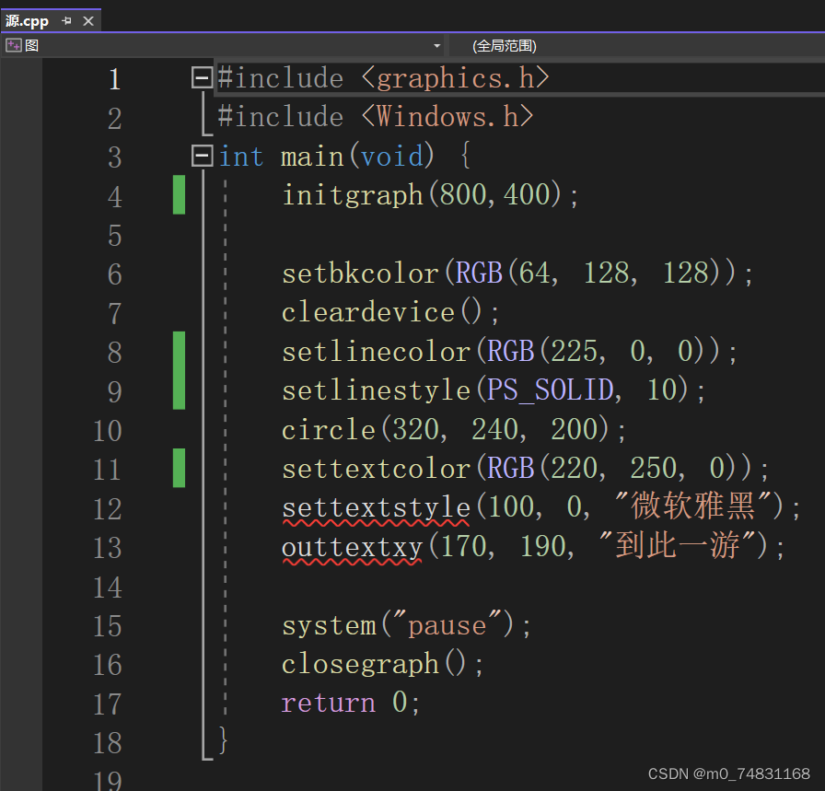Click on settextcolor call
825x791 pixels.
pos(376,469)
